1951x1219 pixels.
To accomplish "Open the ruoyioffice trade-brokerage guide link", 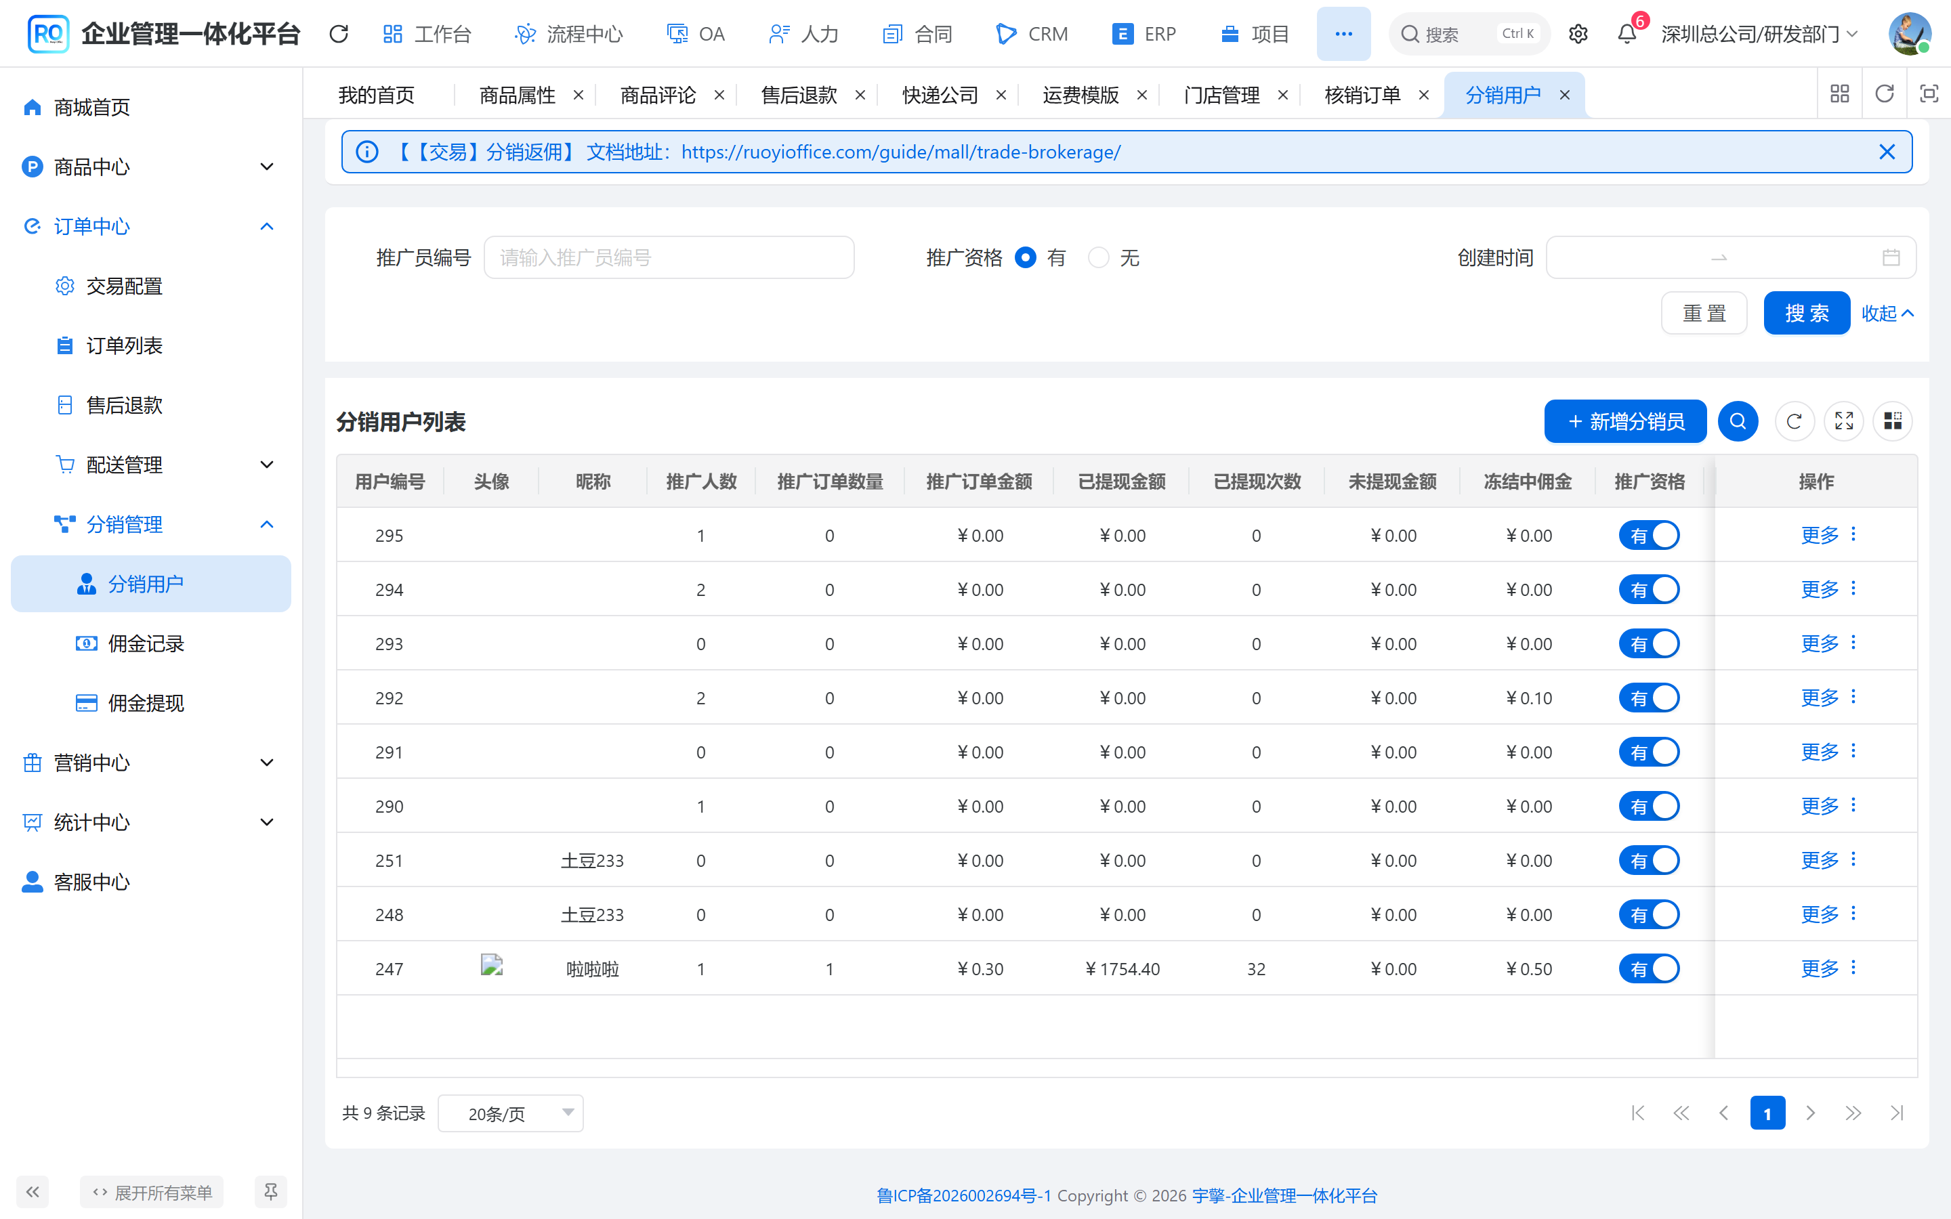I will (900, 152).
